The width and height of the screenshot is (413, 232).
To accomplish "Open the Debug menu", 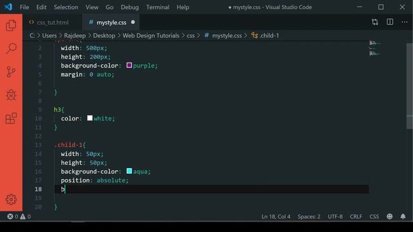I will point(130,7).
